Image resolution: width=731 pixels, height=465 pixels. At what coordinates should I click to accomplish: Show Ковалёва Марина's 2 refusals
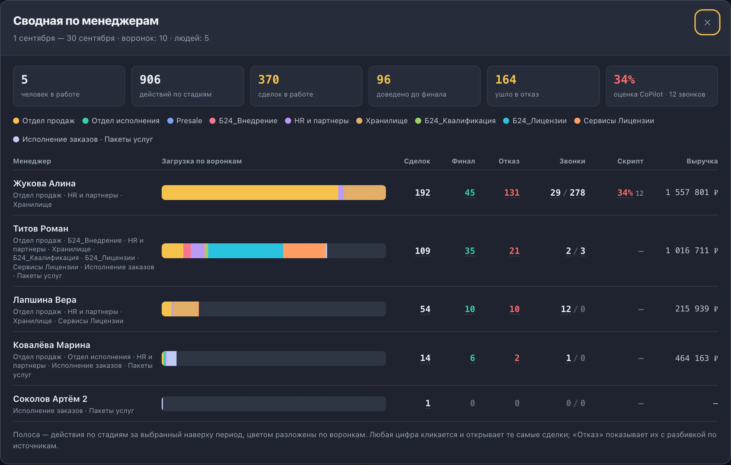pos(517,358)
